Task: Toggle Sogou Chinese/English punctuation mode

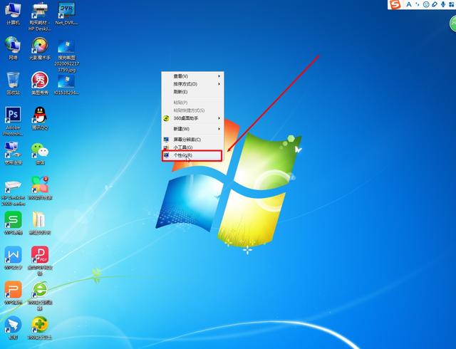Action: (418, 4)
